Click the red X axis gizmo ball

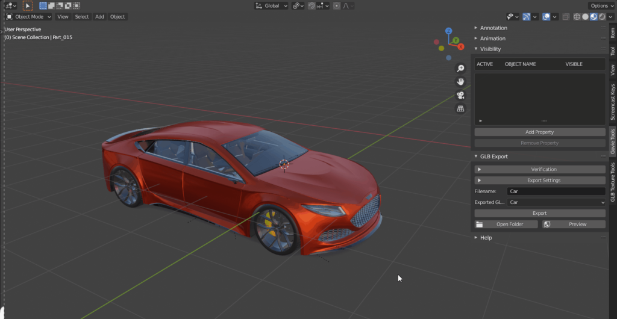point(460,46)
